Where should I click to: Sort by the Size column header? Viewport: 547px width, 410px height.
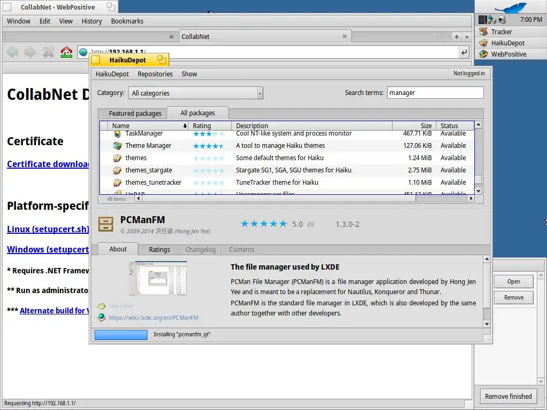click(x=414, y=125)
